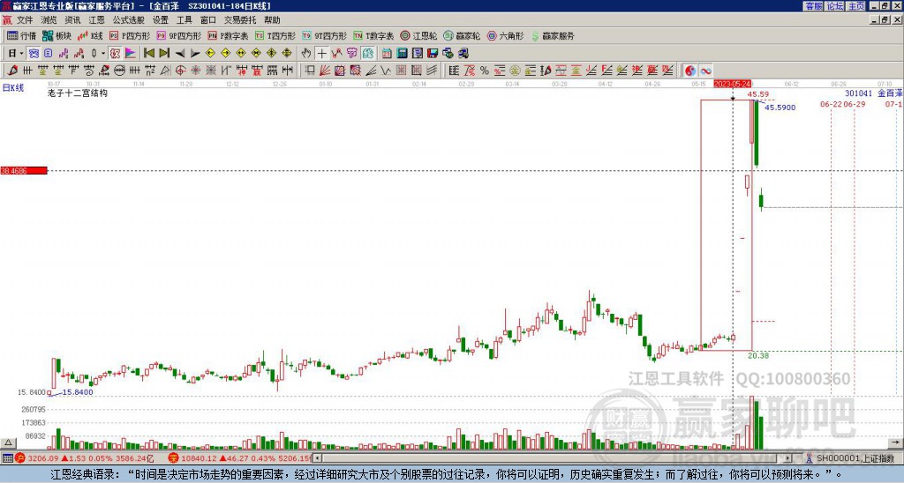Jump to first bar icon
Screen dimensions: 904x483
148,54
